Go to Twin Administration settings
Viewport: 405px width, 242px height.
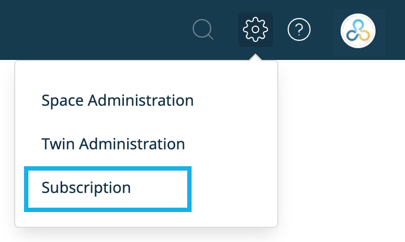(113, 144)
